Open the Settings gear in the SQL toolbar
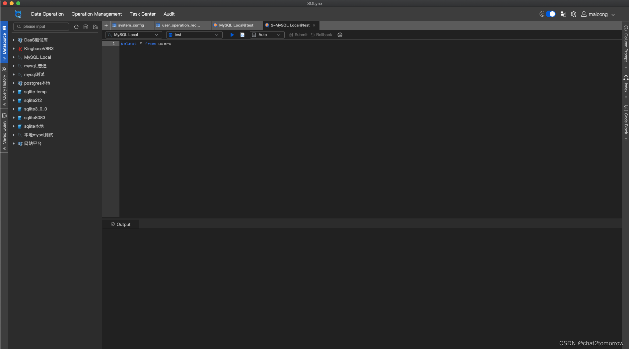 coord(340,35)
